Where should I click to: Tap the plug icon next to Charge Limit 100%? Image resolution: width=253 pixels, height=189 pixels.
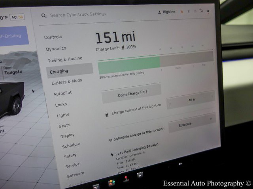[123, 47]
